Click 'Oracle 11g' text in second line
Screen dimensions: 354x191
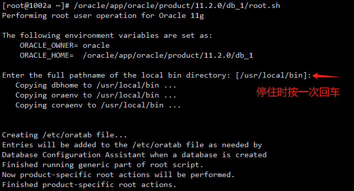pyautogui.click(x=181, y=16)
